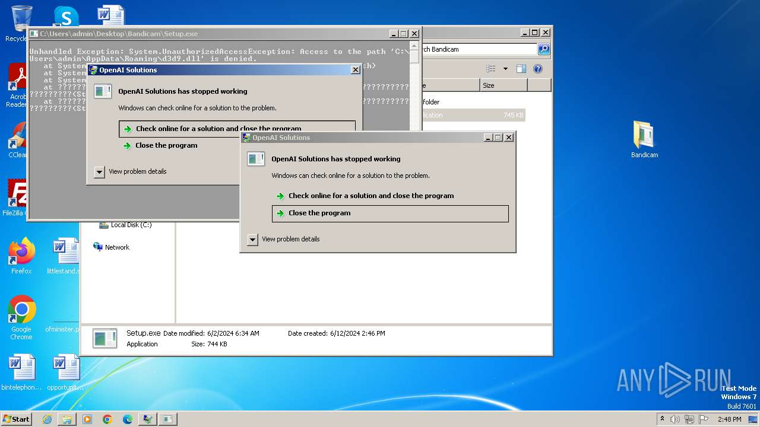This screenshot has width=760, height=427.
Task: Click the 745 KB size cell
Action: [513, 115]
